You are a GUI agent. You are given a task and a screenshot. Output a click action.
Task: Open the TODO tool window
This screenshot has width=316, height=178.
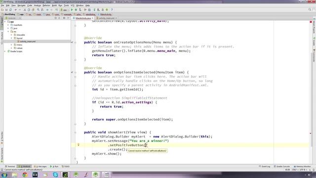click(66, 167)
